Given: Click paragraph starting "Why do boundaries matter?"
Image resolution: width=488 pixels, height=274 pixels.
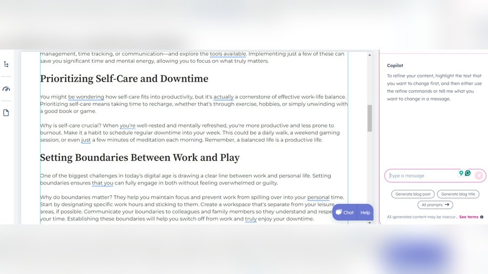Looking at the screenshot, I should click(192, 208).
